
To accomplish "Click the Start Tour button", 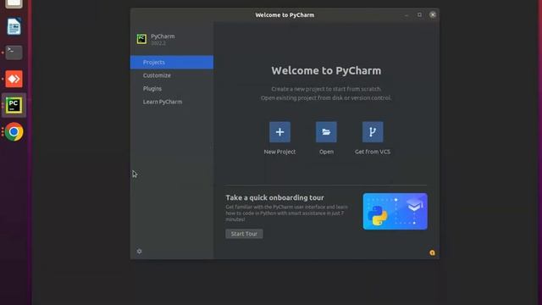I will point(244,234).
